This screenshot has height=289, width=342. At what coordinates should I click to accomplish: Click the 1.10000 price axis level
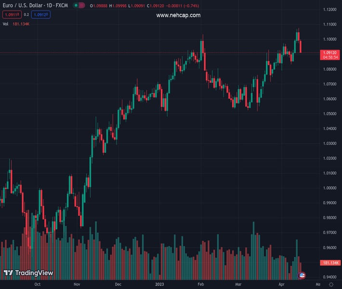pyautogui.click(x=330, y=39)
